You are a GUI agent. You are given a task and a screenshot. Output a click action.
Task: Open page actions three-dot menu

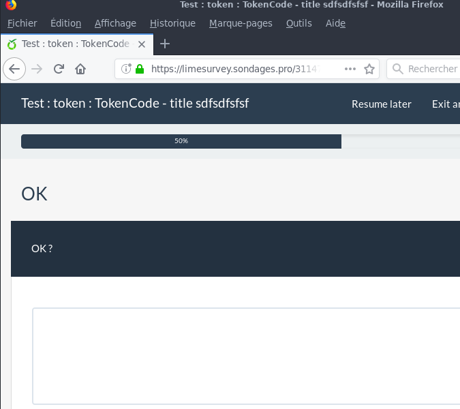point(350,69)
